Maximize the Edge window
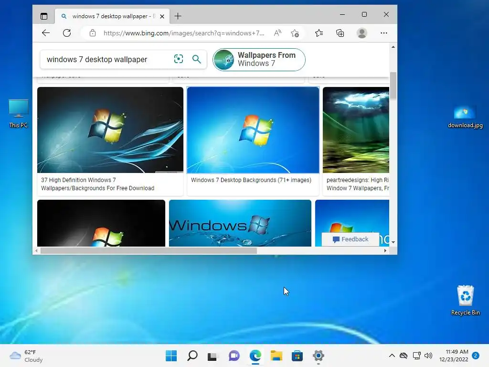Viewport: 489px width, 367px height. (364, 14)
